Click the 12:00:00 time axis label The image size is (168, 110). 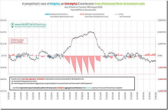point(82,96)
